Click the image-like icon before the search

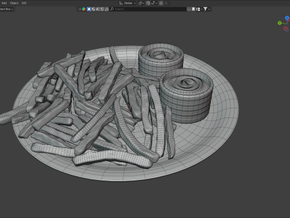(x=102, y=9)
